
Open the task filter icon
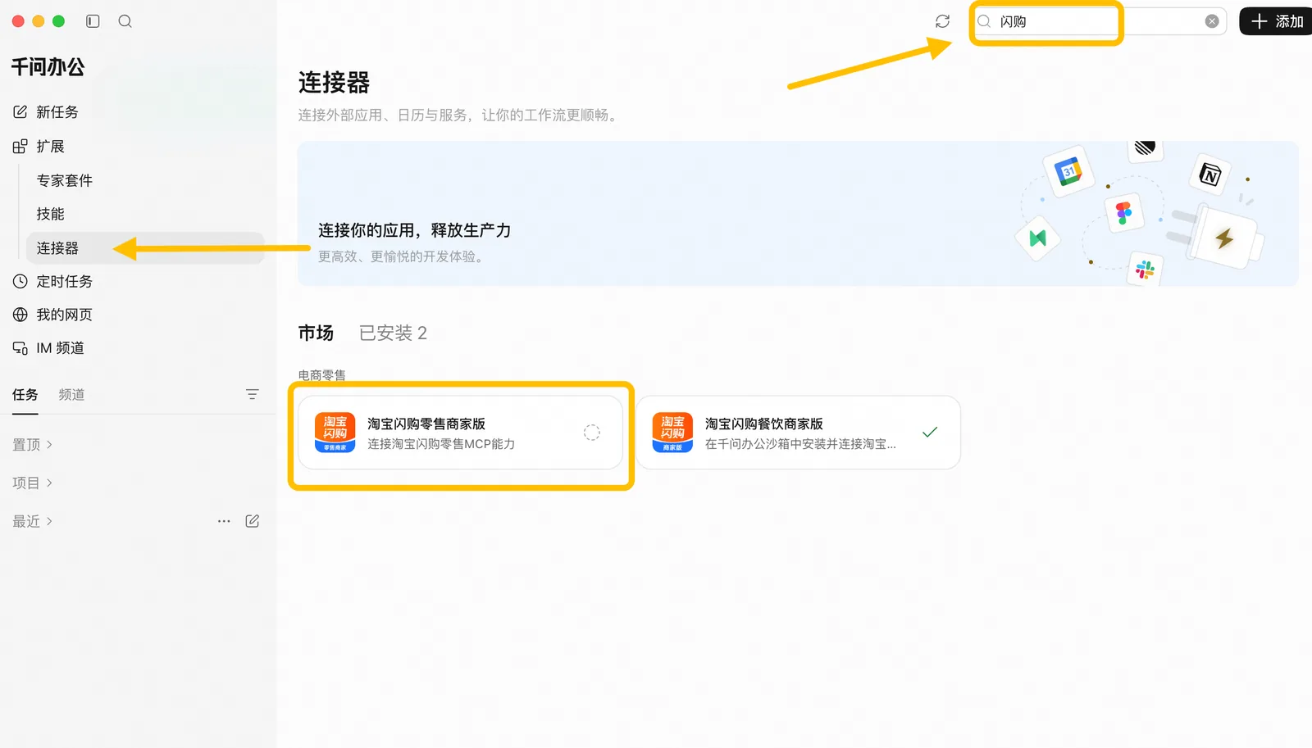[253, 394]
